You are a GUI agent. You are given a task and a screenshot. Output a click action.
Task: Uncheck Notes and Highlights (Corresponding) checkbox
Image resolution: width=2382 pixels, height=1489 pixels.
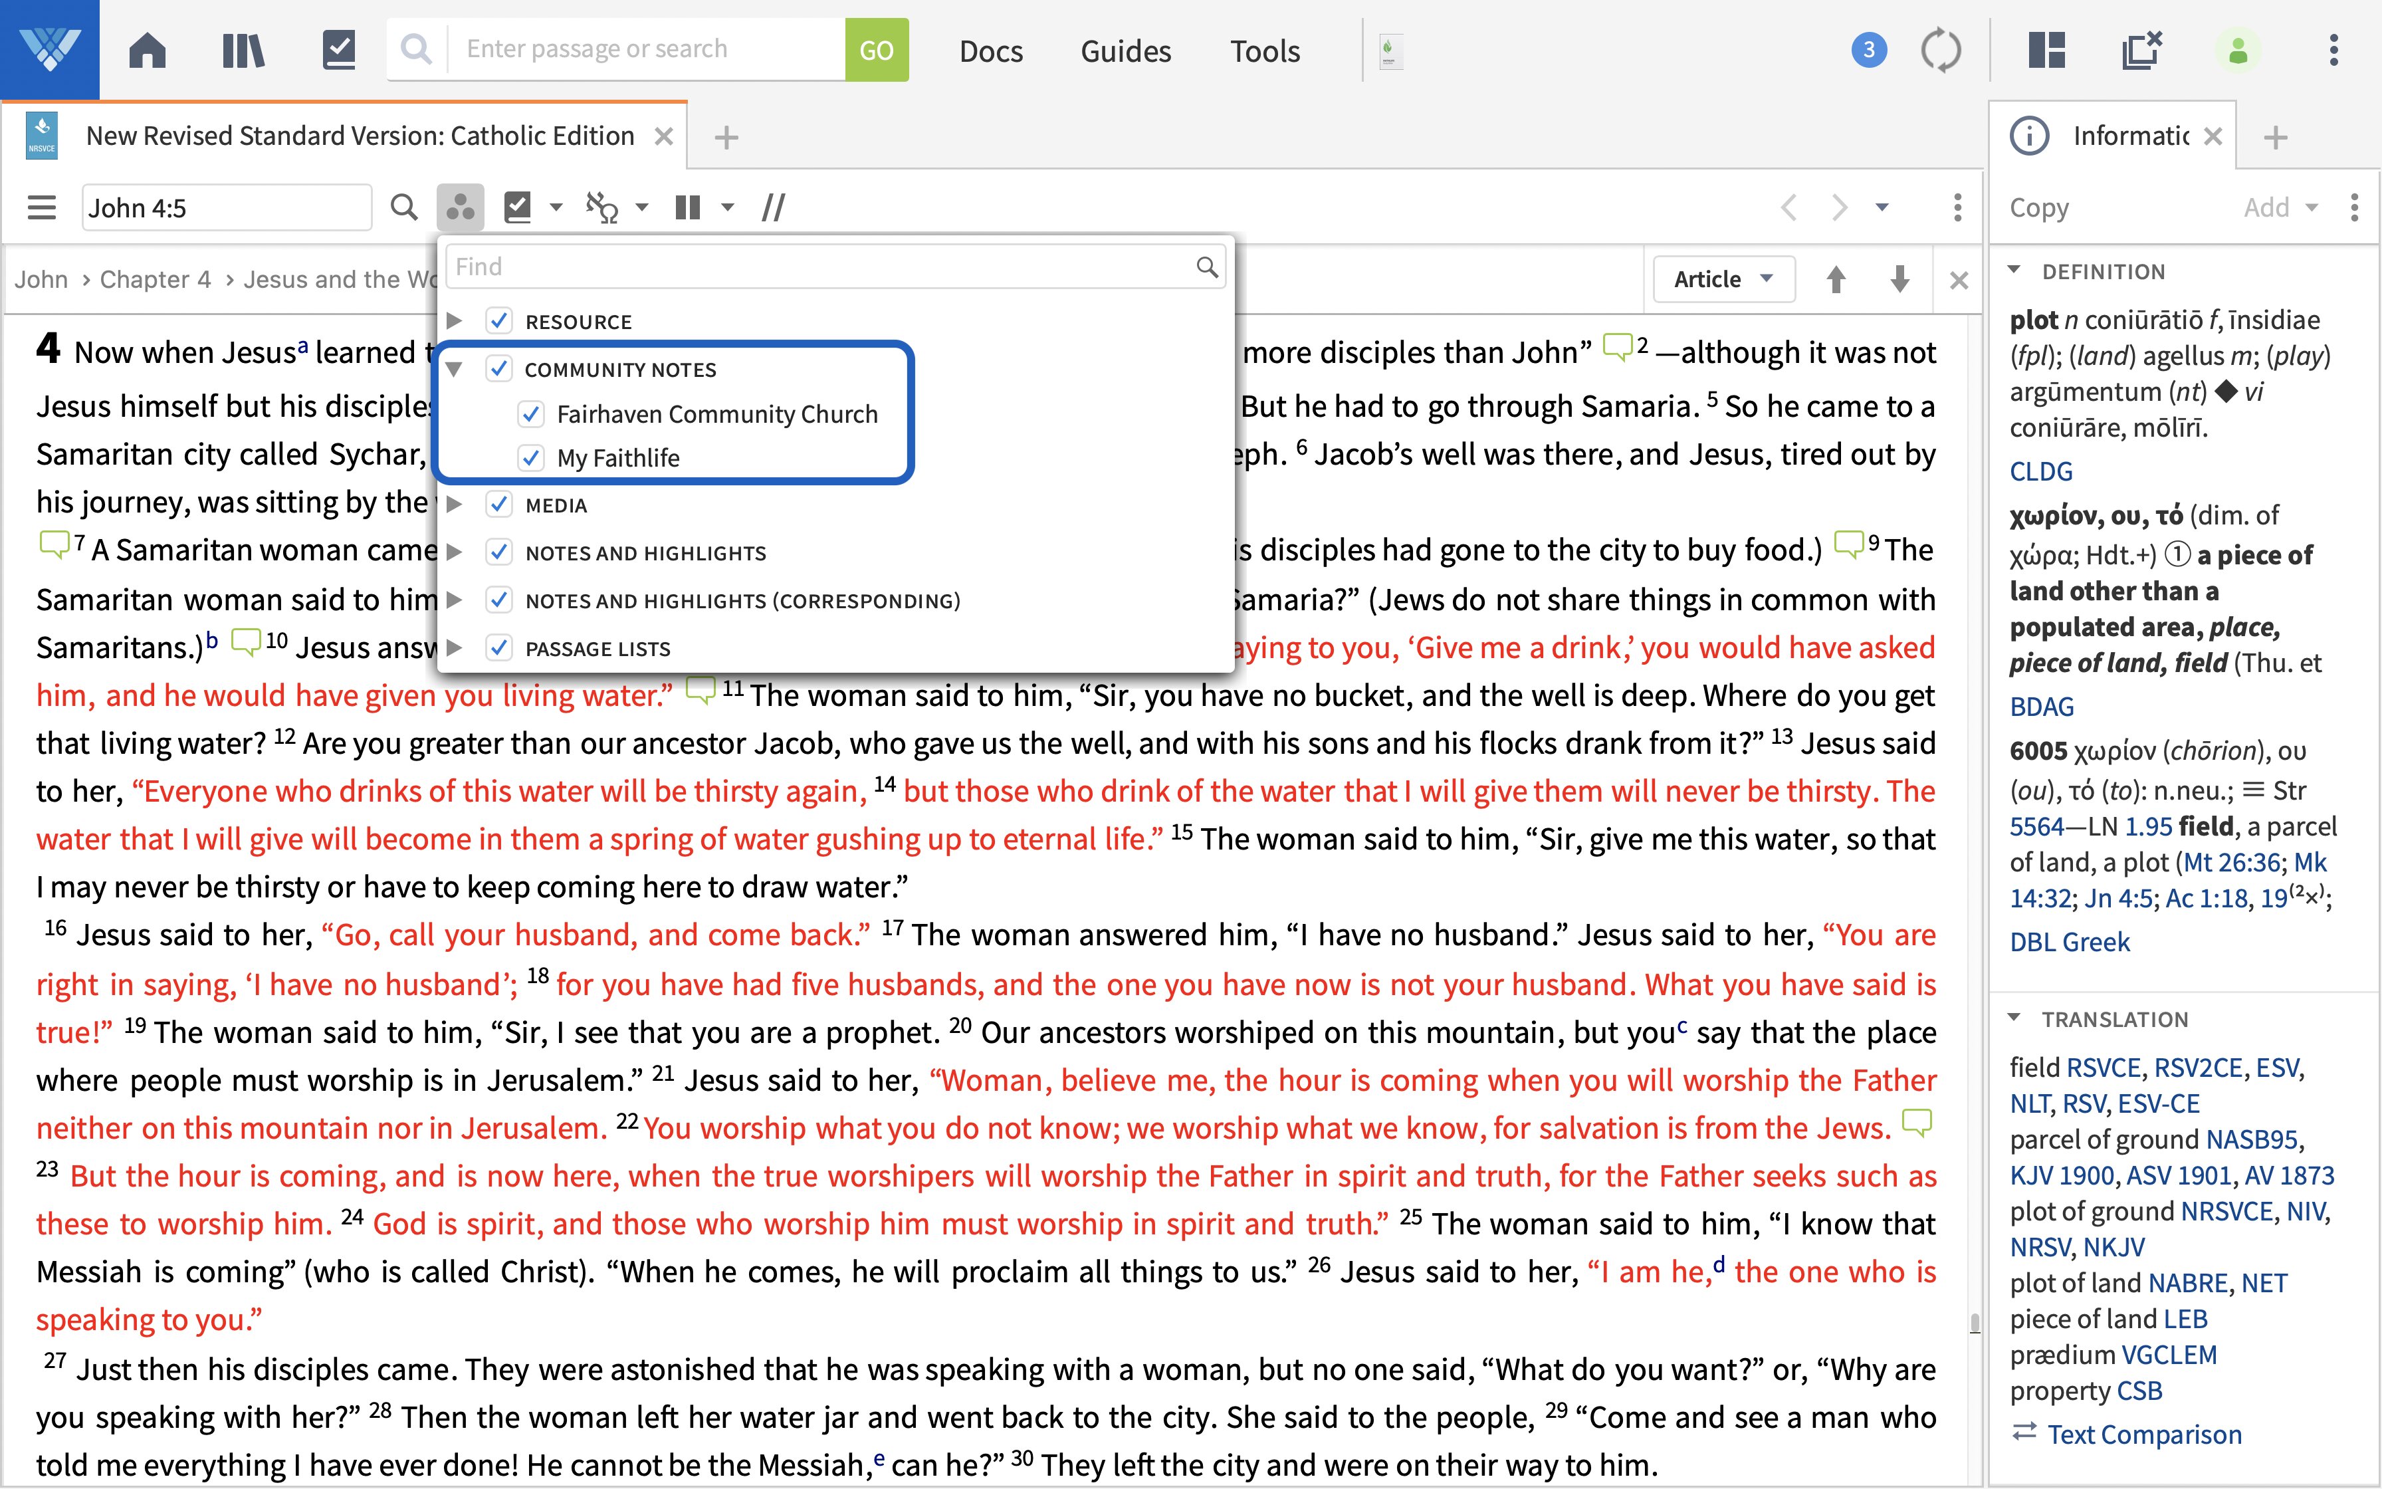click(x=499, y=601)
